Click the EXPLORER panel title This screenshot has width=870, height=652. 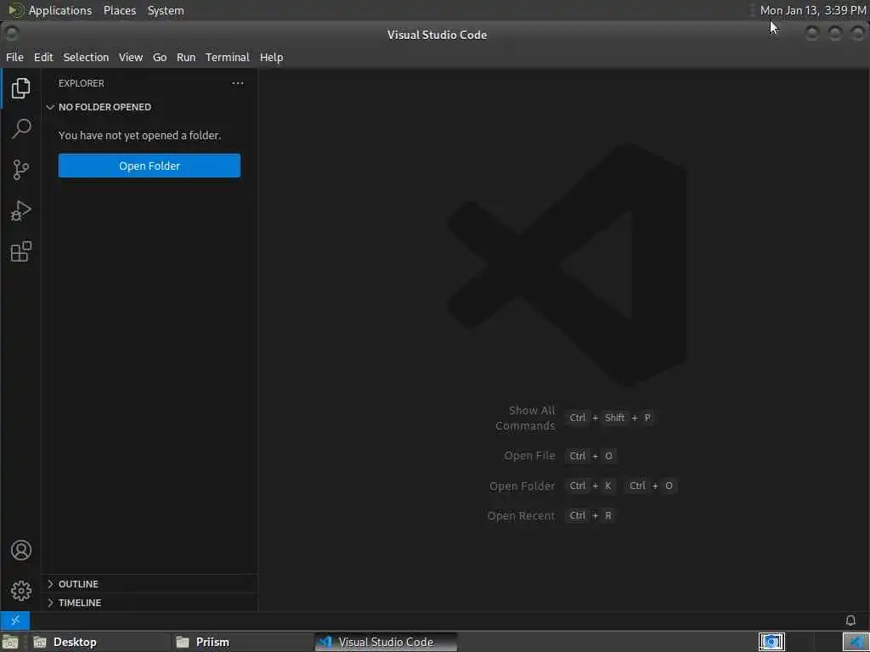pos(81,83)
